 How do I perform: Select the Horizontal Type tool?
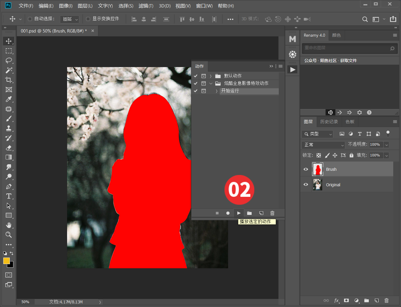click(x=9, y=196)
